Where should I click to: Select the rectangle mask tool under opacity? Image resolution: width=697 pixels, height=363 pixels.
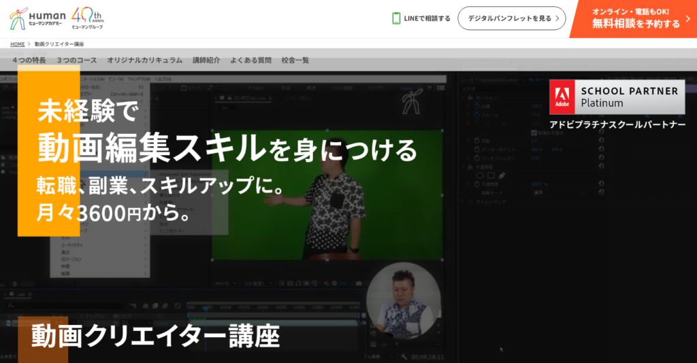(x=490, y=175)
